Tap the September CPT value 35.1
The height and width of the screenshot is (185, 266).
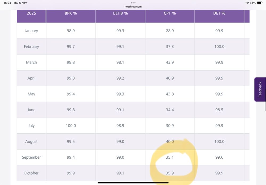[170, 157]
